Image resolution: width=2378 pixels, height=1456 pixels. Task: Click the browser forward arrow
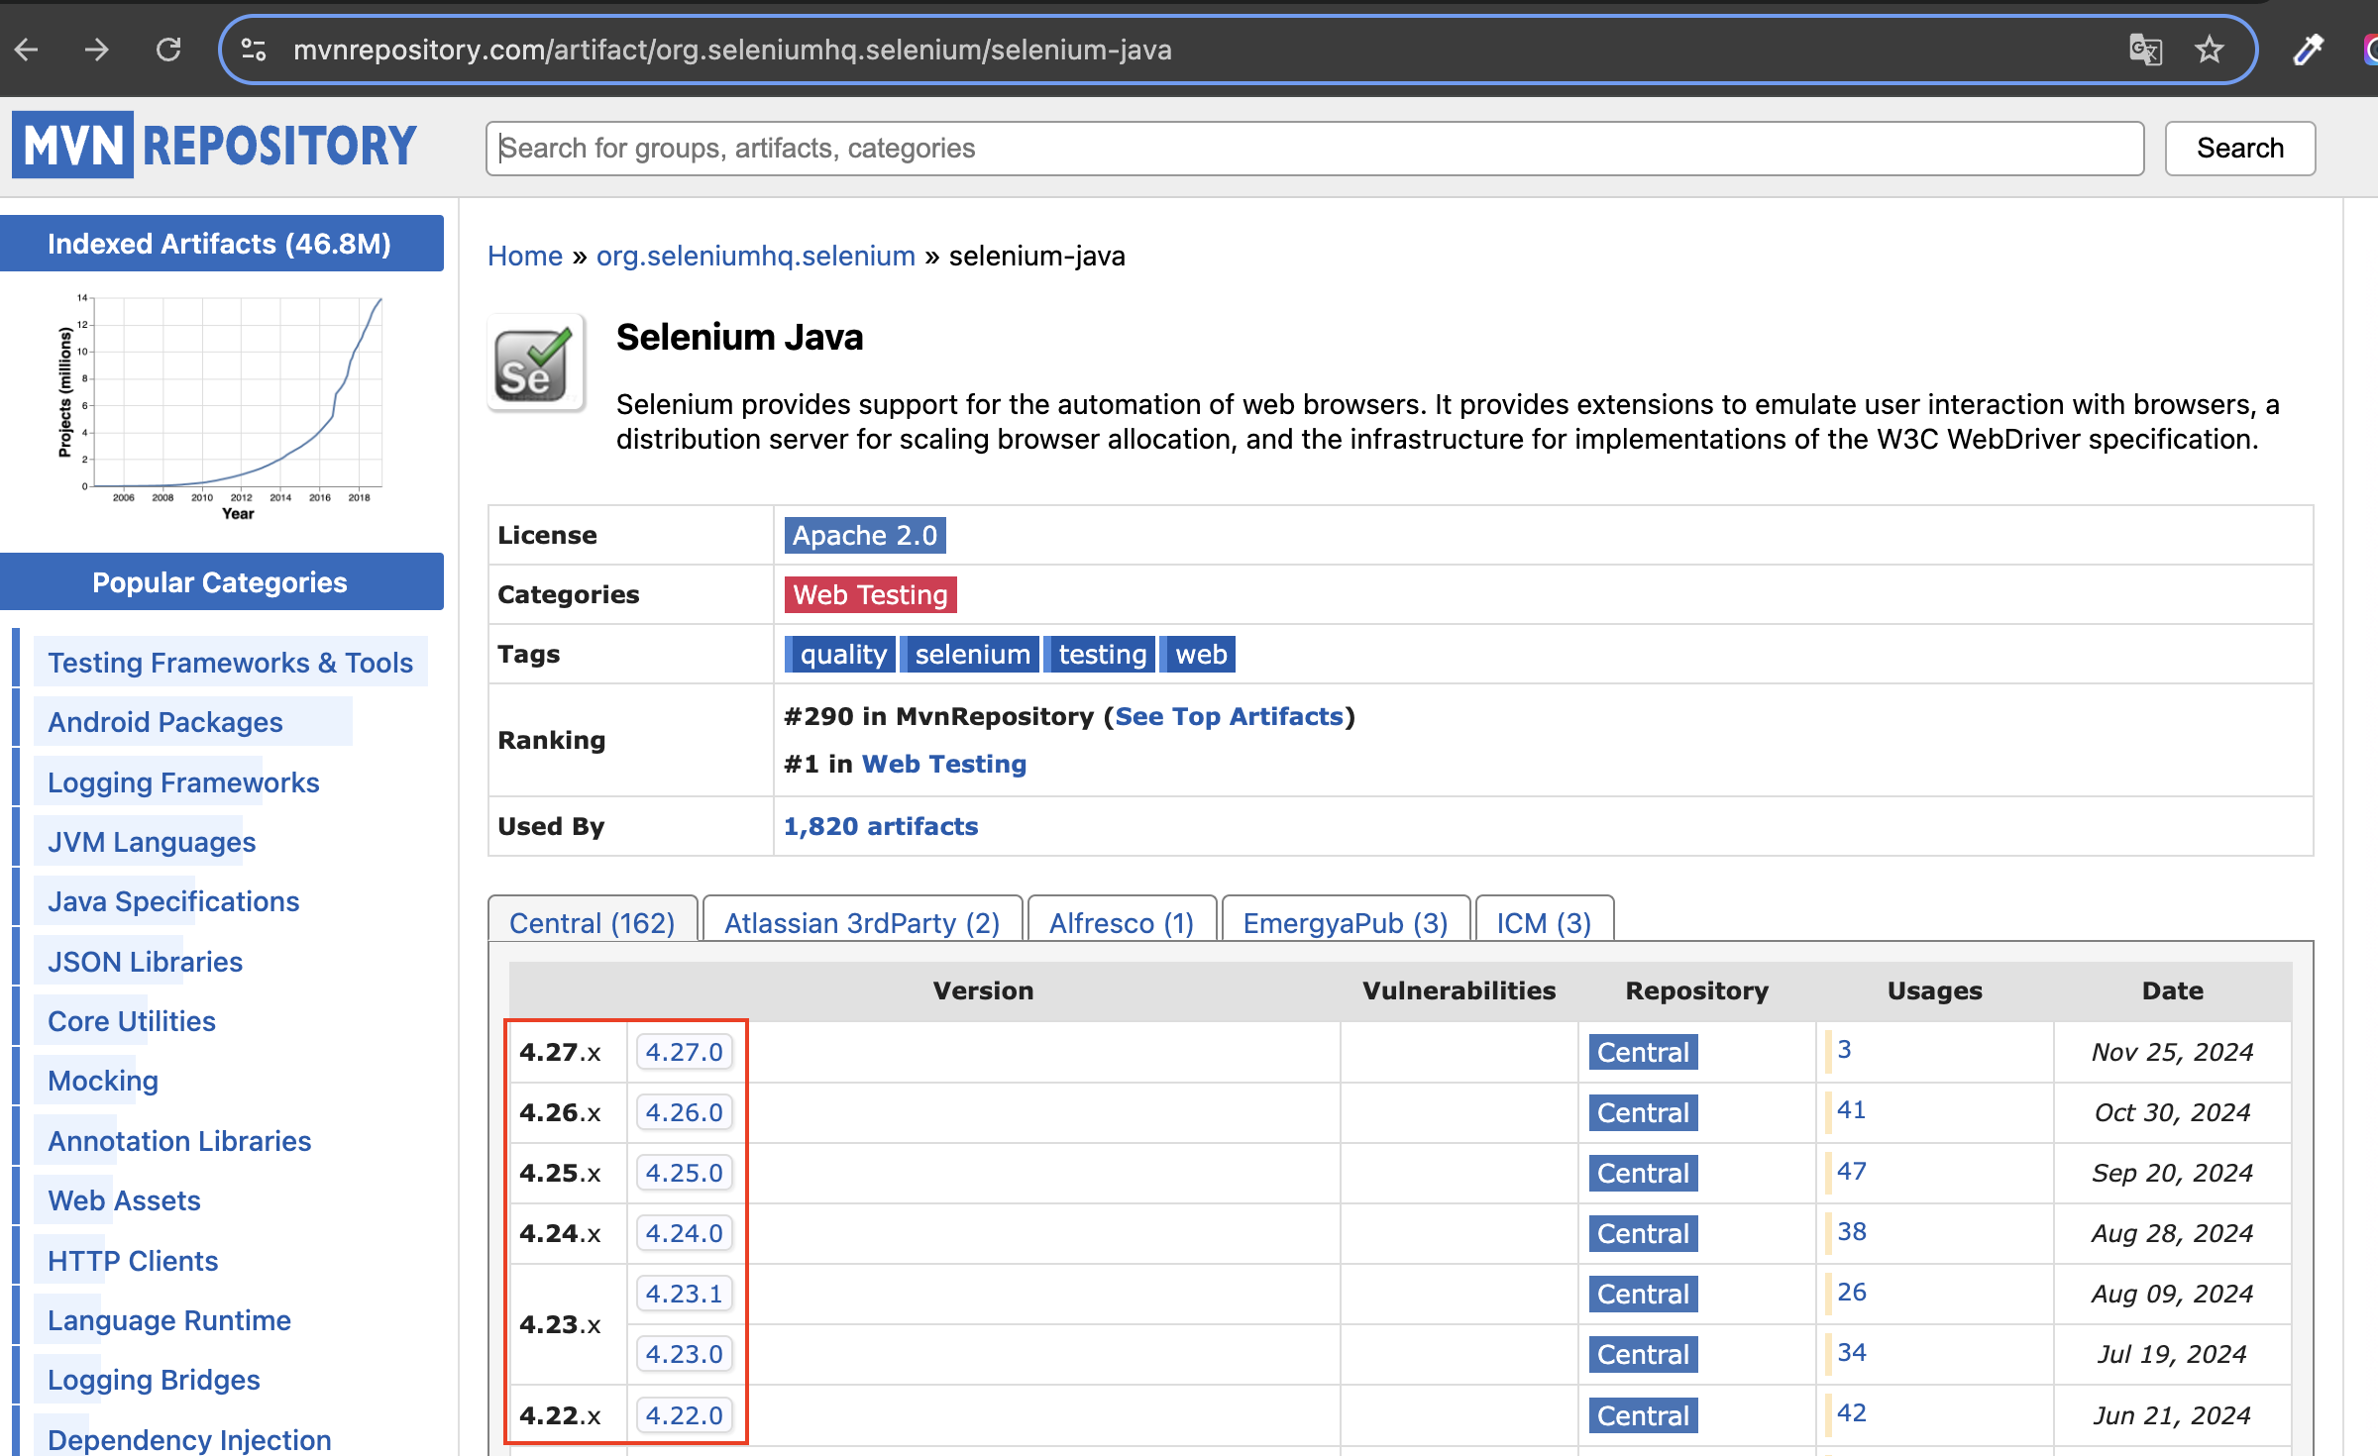96,50
